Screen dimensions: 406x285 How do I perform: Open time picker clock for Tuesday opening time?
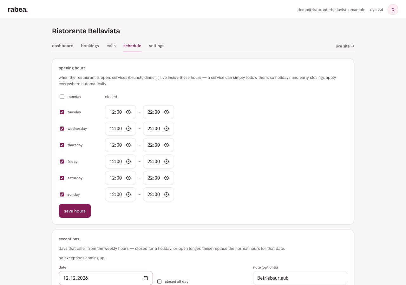pyautogui.click(x=128, y=112)
